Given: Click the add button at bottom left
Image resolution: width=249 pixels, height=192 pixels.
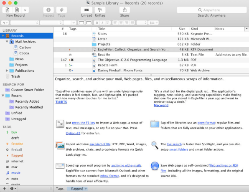Looking at the screenshot, I should (5, 189).
